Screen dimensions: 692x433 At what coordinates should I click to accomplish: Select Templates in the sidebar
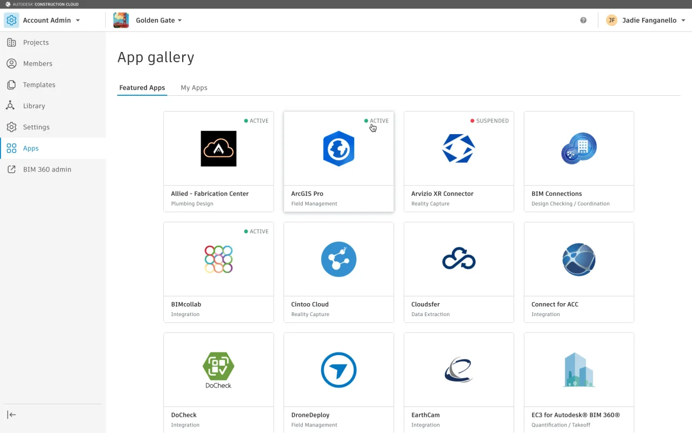[x=53, y=84]
